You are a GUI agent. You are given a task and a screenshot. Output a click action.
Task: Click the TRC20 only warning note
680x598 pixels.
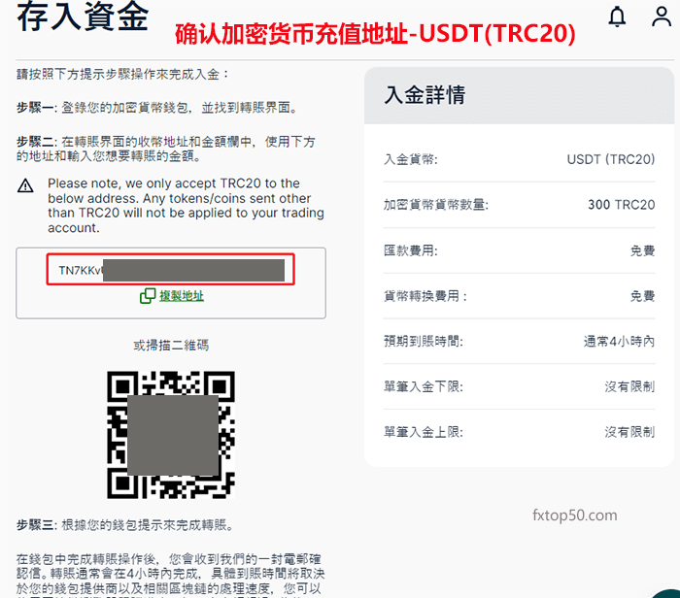187,206
